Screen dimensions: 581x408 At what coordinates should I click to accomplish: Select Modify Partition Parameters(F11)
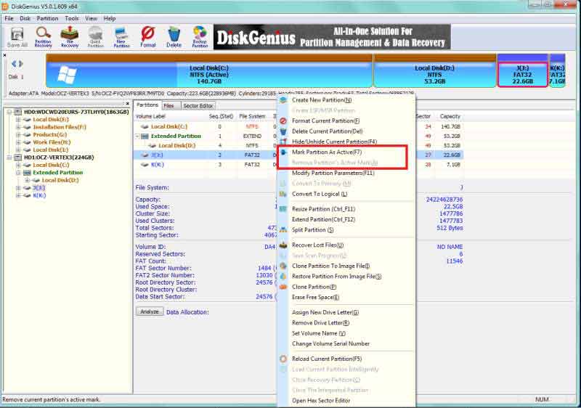click(x=333, y=173)
